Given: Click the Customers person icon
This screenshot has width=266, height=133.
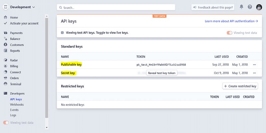Looking at the screenshot, I should [x=5, y=45].
